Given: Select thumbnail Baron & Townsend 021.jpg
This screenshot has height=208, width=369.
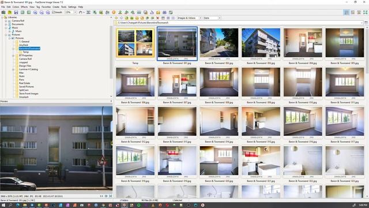Looking at the screenshot, I should point(261,161).
